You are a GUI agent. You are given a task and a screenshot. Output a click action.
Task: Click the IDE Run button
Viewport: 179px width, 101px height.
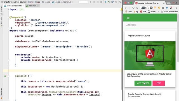click(x=91, y=2)
